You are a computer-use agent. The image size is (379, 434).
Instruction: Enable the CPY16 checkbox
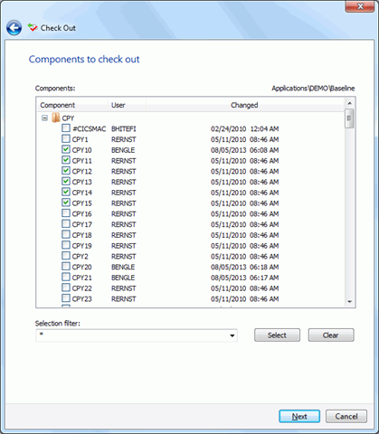(66, 213)
